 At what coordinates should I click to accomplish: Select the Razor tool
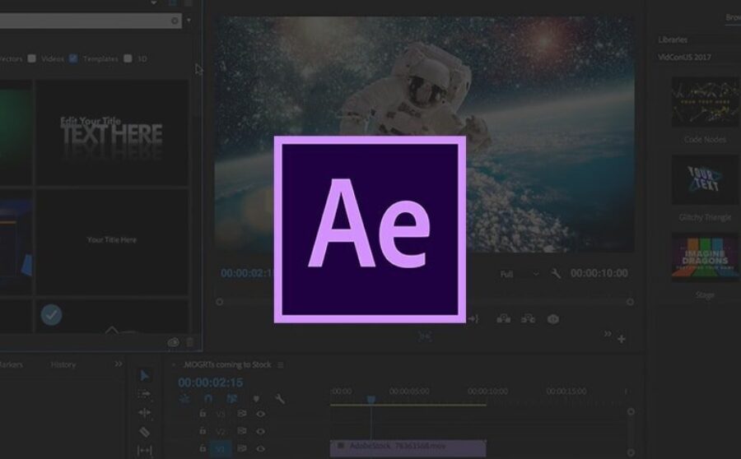(144, 432)
